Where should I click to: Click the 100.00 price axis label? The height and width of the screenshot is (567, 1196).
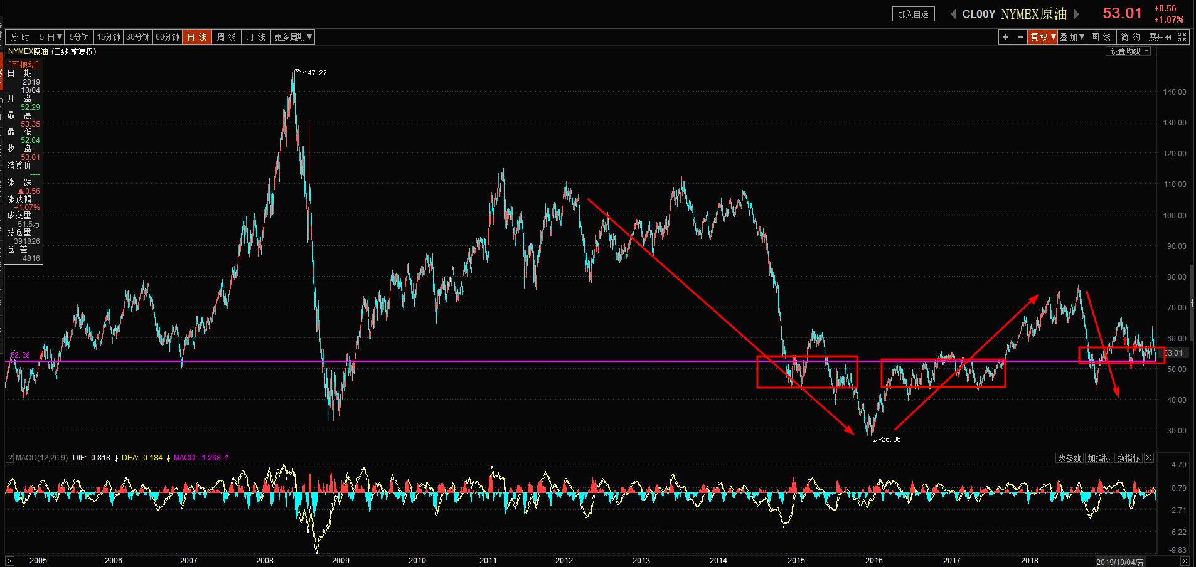point(1175,215)
